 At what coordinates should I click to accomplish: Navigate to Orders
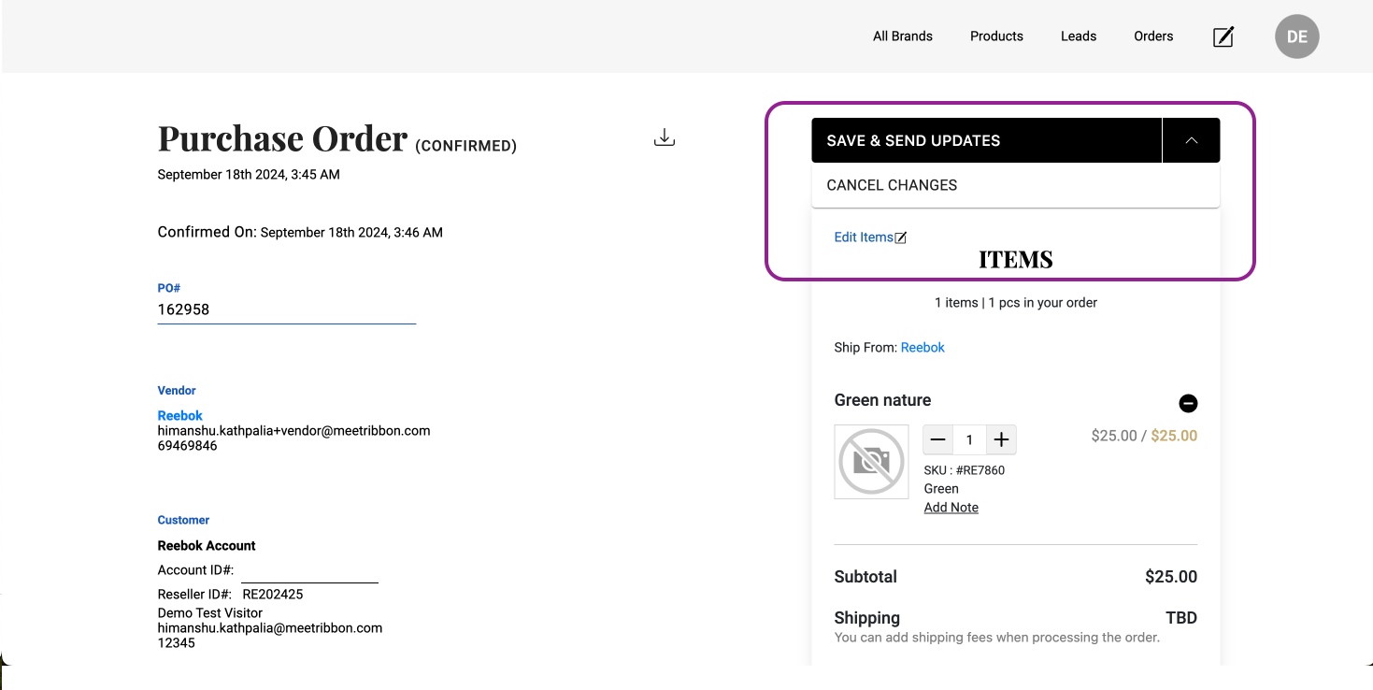[x=1153, y=36]
